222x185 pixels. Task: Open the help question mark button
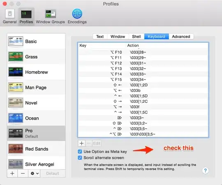tap(205, 171)
